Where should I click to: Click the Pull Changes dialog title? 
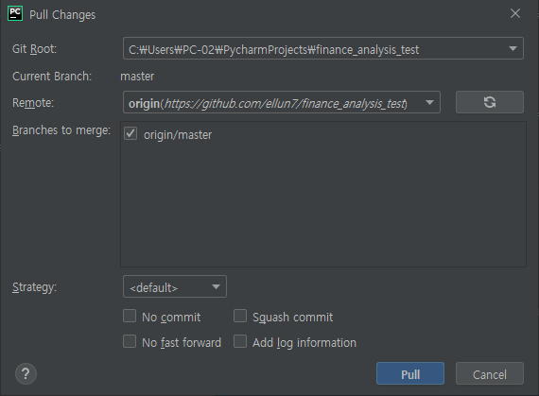(x=62, y=15)
